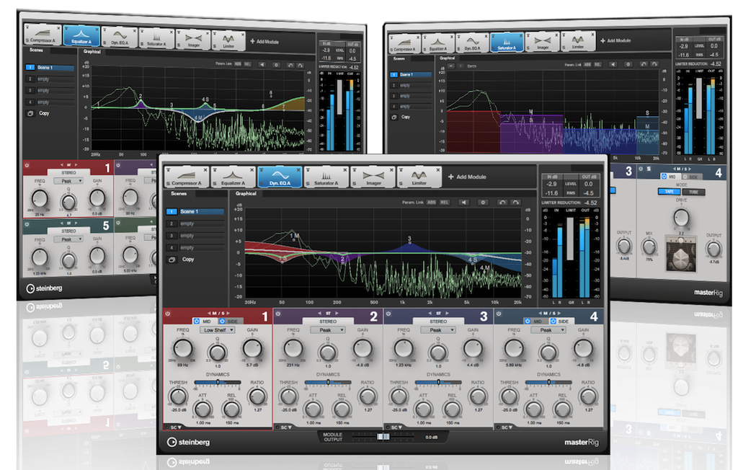Open band 3 Peak filter type dropdown
This screenshot has height=470, width=738.
coord(437,330)
